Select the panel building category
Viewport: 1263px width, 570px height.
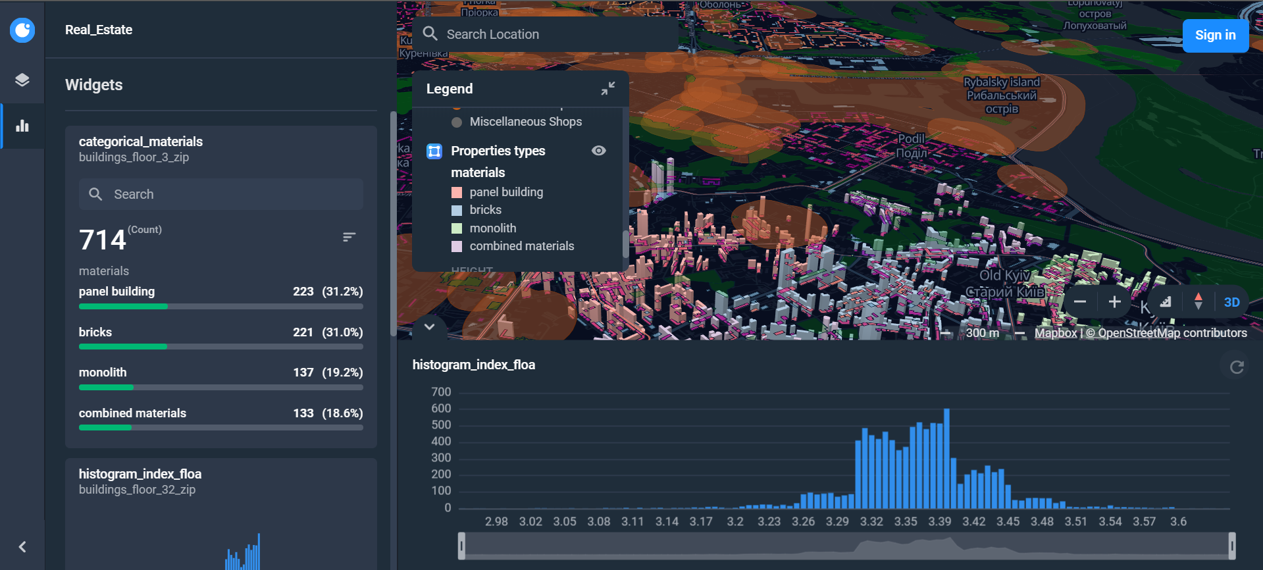[x=221, y=298]
